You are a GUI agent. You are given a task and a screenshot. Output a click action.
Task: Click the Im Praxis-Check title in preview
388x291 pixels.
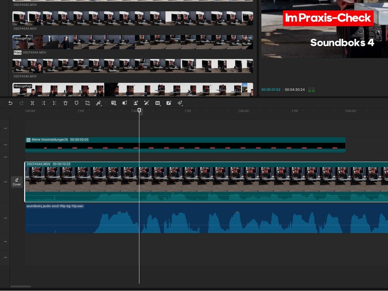point(328,18)
